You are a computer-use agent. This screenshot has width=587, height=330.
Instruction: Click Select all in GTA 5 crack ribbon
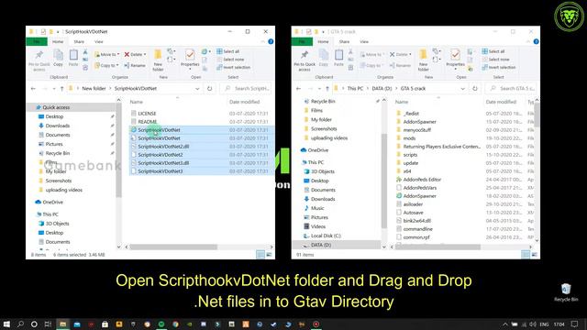click(x=493, y=51)
